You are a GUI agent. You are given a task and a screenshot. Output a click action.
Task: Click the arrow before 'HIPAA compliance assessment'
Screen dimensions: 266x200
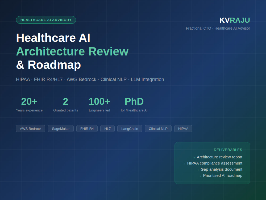[184, 164]
